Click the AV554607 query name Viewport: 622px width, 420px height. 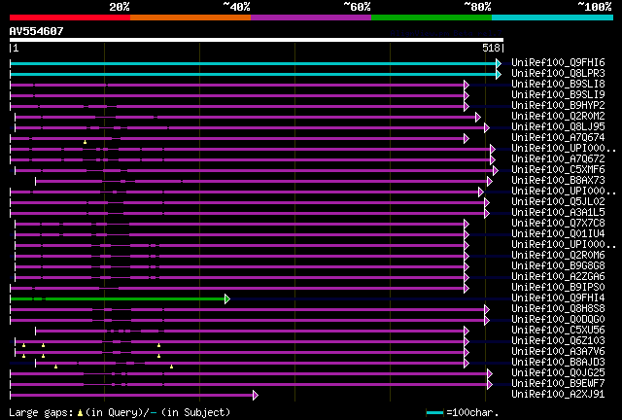click(37, 31)
